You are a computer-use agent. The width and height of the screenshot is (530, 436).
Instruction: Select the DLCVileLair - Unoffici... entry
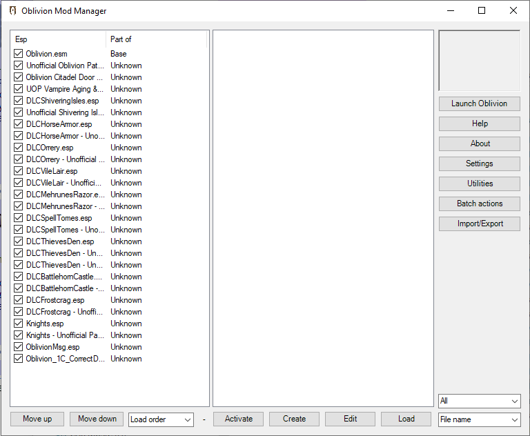pos(64,183)
